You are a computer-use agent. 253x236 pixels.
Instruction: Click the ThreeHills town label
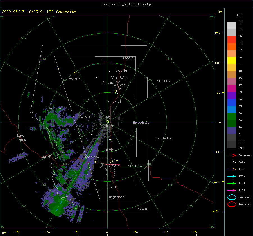coord(141,123)
